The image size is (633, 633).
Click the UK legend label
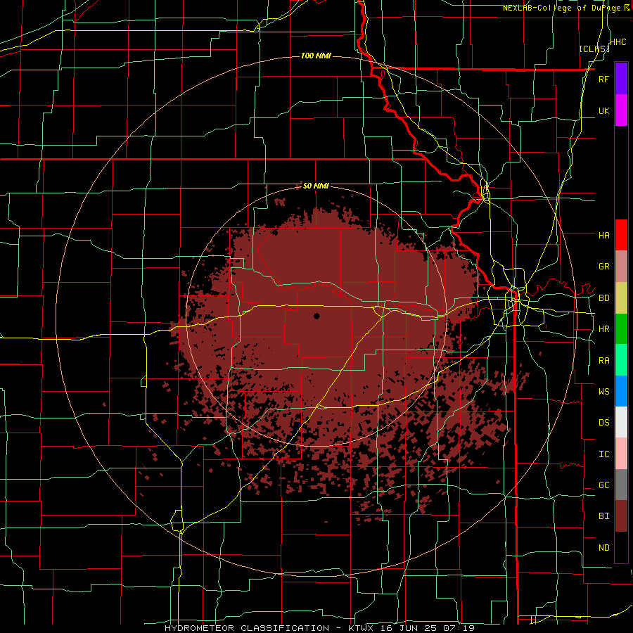[603, 110]
